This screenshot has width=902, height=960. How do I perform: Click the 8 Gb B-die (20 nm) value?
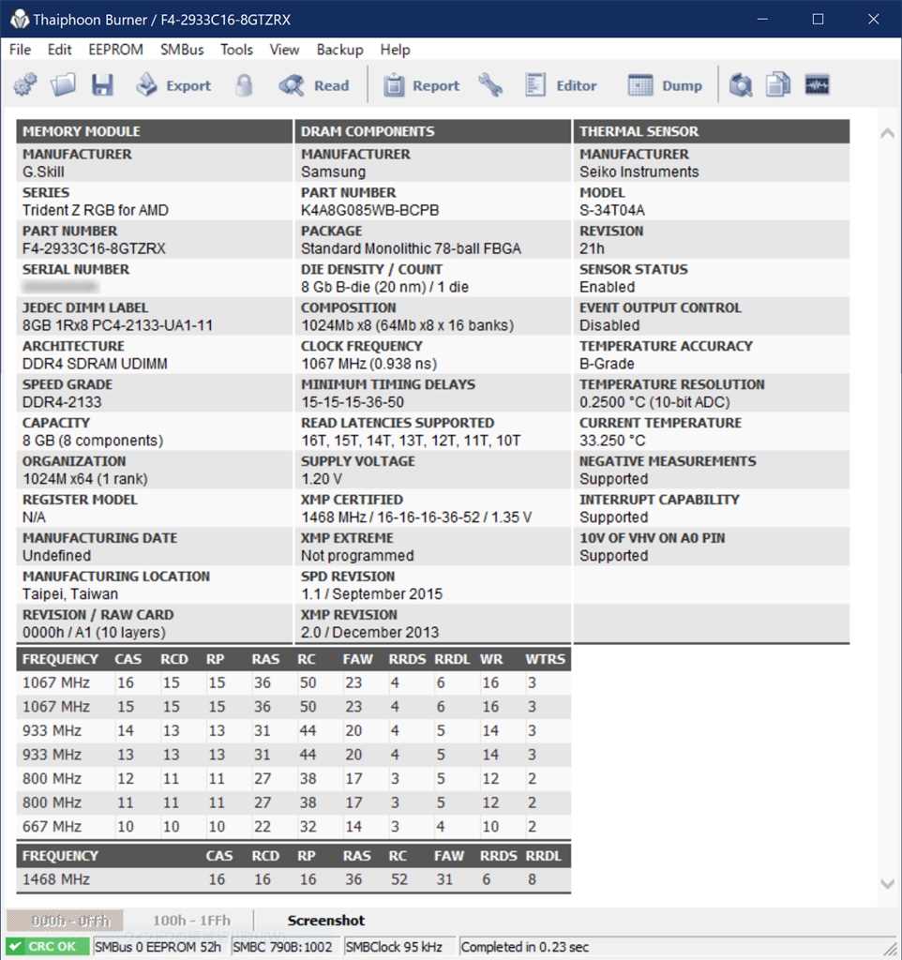384,287
